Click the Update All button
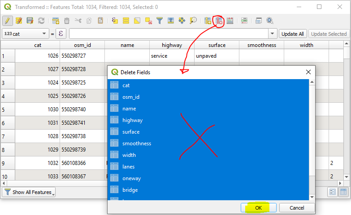The image size is (351, 215). 293,34
